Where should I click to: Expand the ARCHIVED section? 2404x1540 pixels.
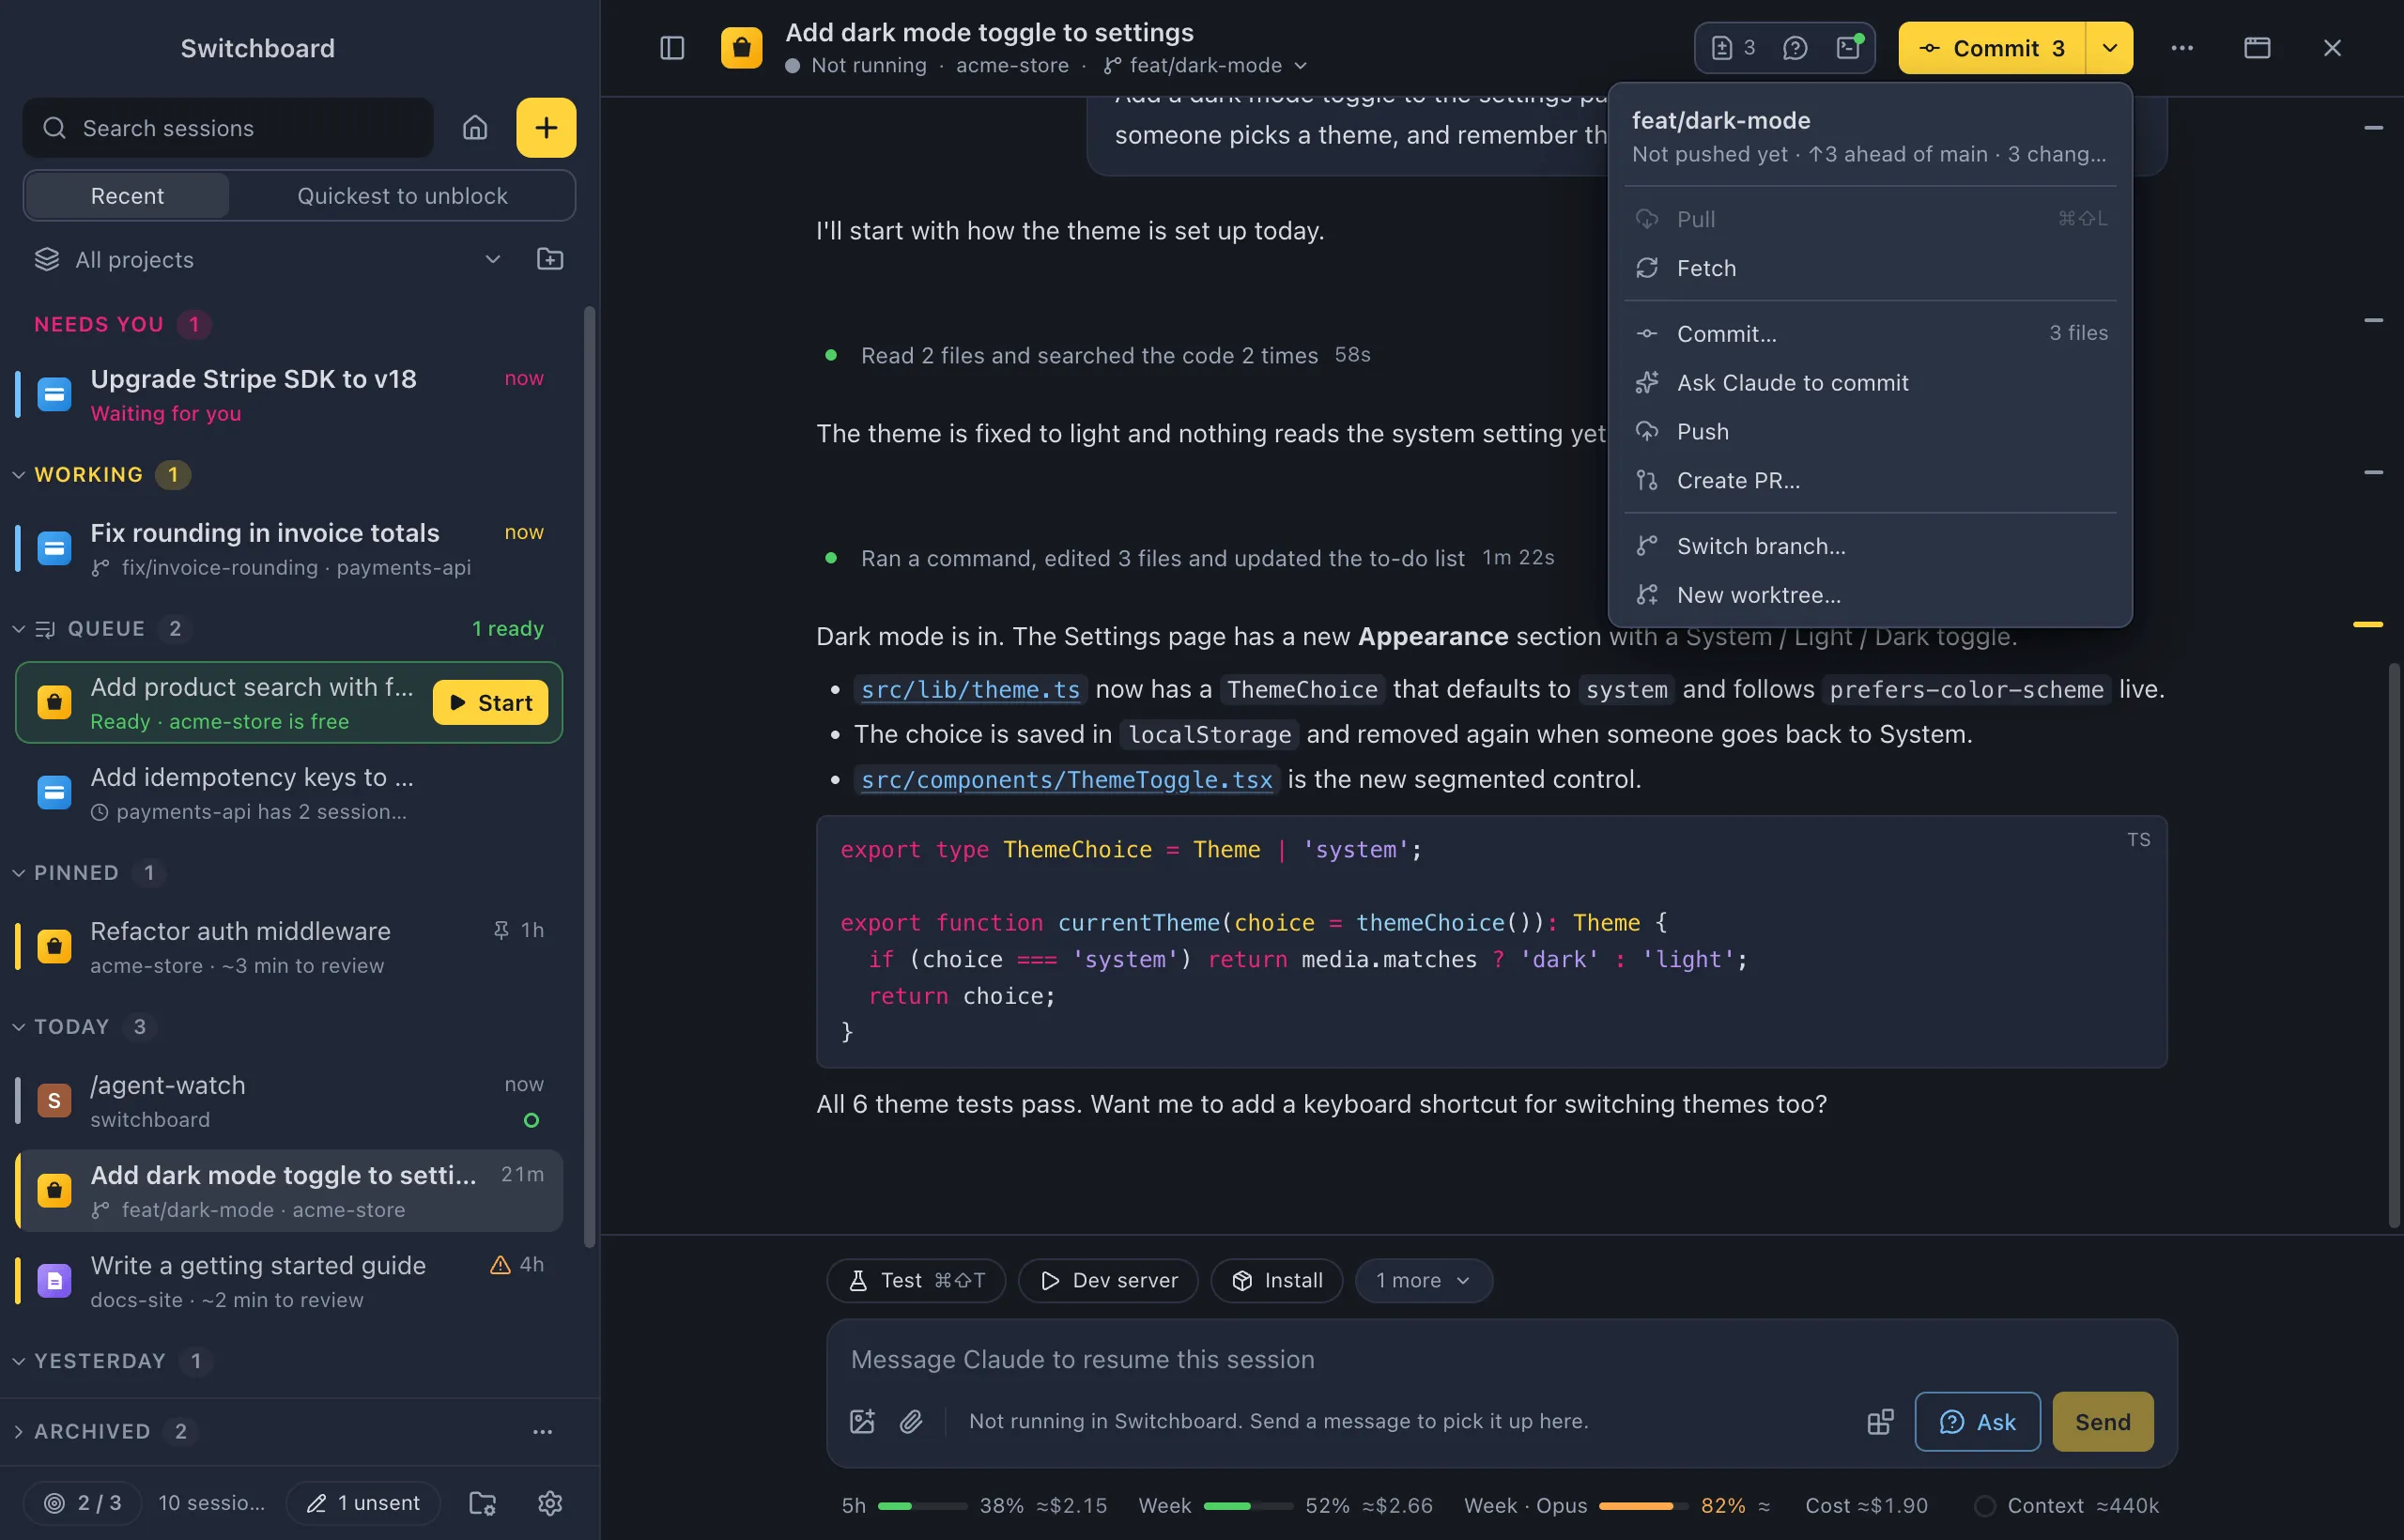(x=93, y=1431)
